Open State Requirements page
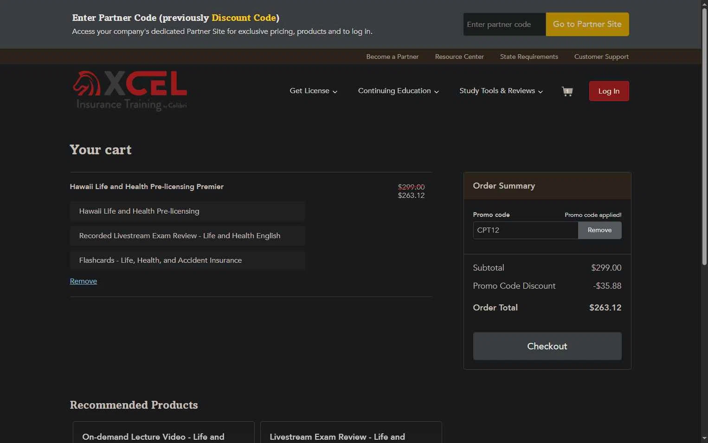This screenshot has height=443, width=708. pos(529,57)
